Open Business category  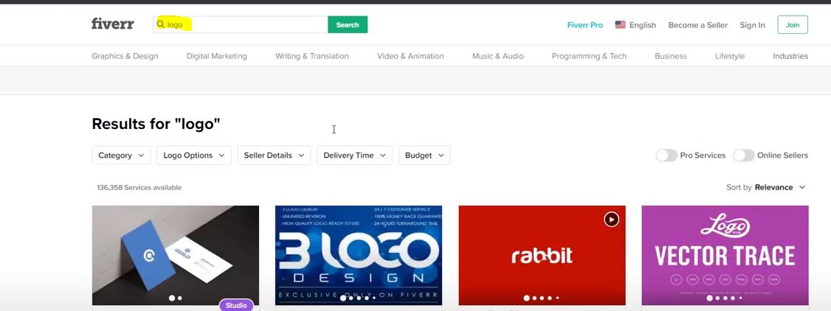(670, 56)
